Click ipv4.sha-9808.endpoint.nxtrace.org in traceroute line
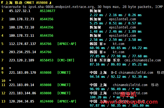Image resolution: width=164 pixels, height=108 pixels. tap(61, 7)
